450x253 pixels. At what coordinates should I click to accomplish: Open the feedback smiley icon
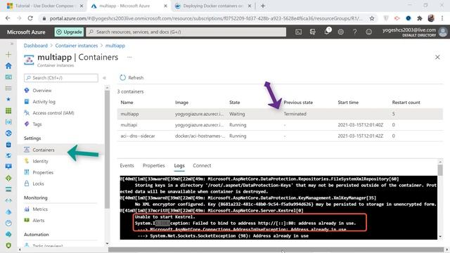coord(368,32)
